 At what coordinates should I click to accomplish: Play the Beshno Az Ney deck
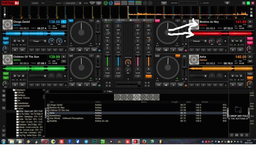pyautogui.click(x=173, y=50)
